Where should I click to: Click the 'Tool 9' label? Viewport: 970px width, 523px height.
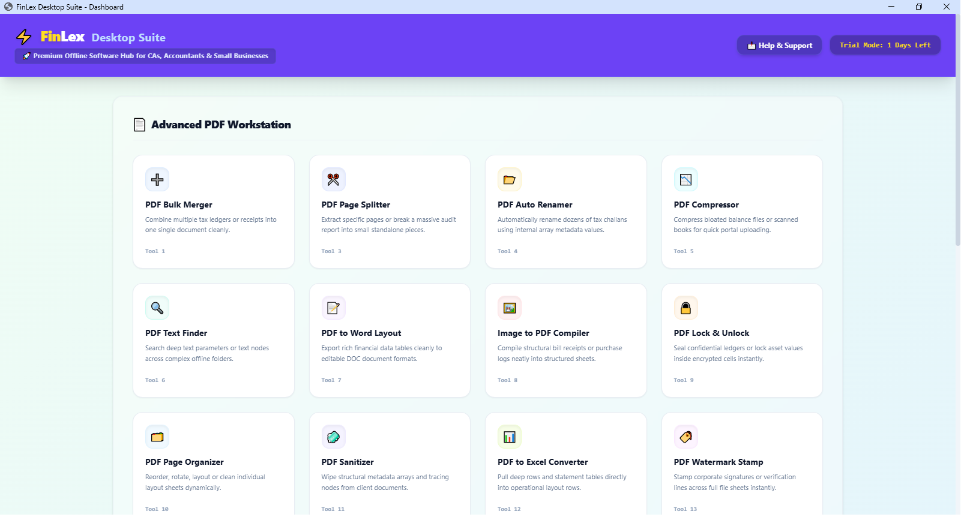point(684,380)
